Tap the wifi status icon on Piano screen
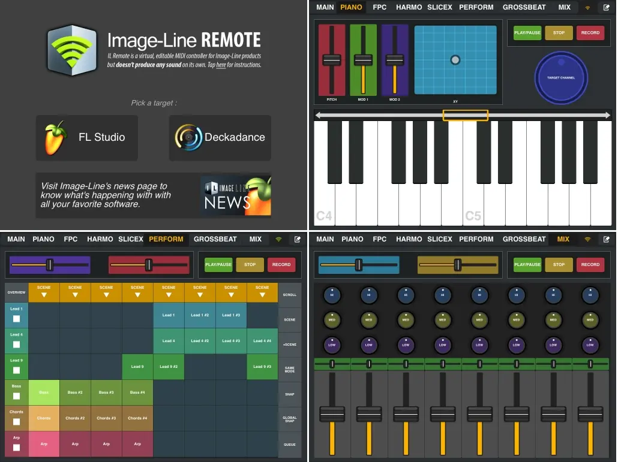The image size is (618, 462). (x=587, y=7)
